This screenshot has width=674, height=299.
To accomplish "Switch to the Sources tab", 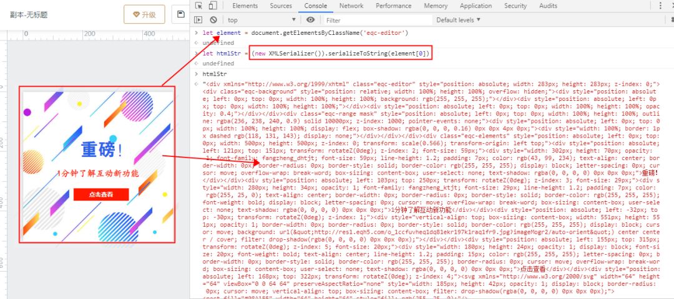I will pyautogui.click(x=281, y=6).
